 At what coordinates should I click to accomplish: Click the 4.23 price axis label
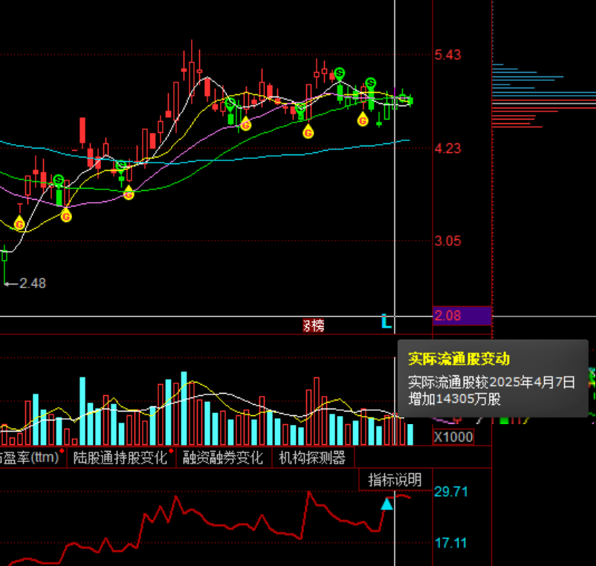tap(447, 148)
